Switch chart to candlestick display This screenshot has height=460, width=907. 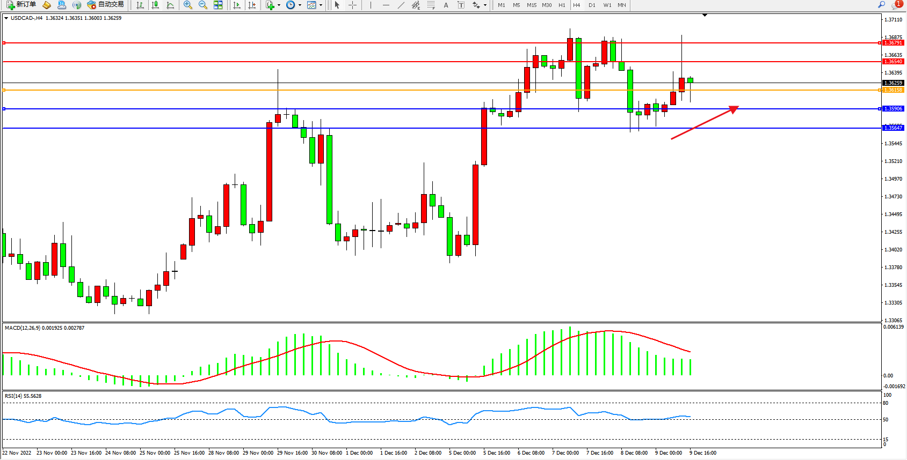(x=155, y=5)
